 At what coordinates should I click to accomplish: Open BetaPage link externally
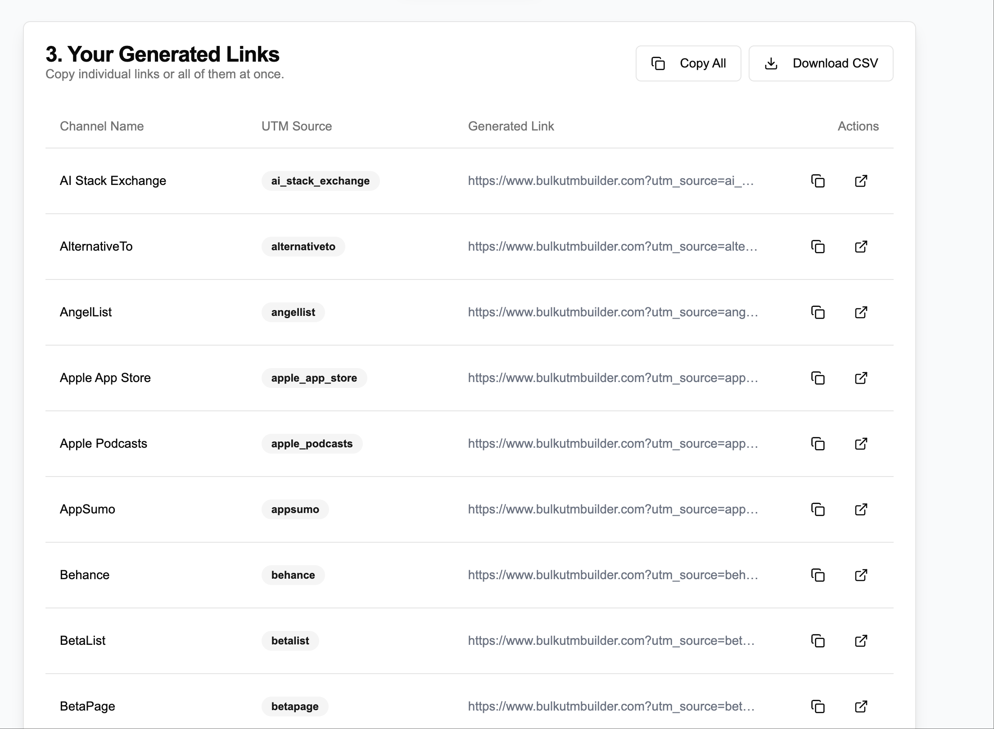pyautogui.click(x=861, y=706)
